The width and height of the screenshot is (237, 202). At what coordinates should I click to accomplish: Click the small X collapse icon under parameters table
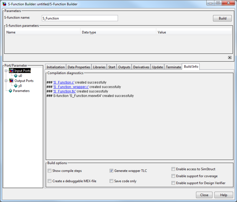(230, 57)
